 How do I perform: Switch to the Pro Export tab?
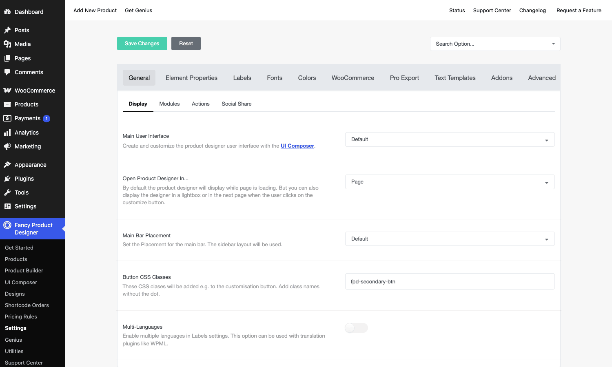click(x=404, y=78)
